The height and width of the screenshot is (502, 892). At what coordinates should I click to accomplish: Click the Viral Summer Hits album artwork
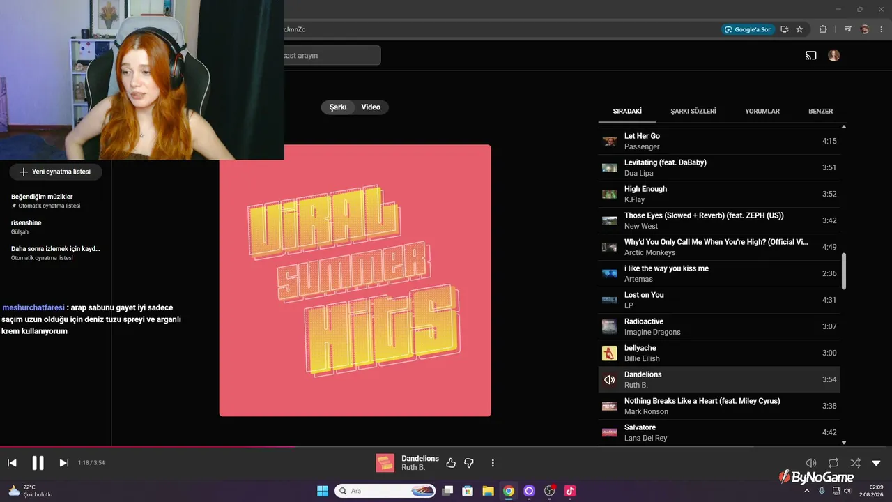pos(355,280)
